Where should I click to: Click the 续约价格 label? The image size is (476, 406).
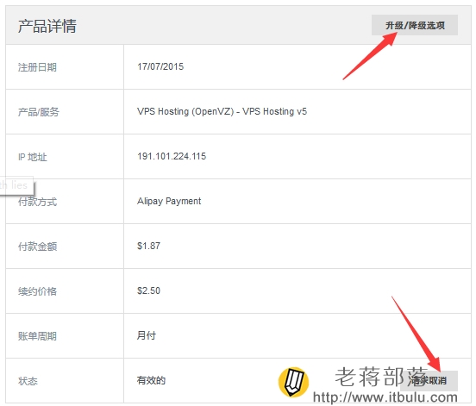point(37,291)
